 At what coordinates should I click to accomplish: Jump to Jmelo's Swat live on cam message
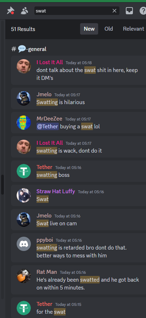[78, 220]
